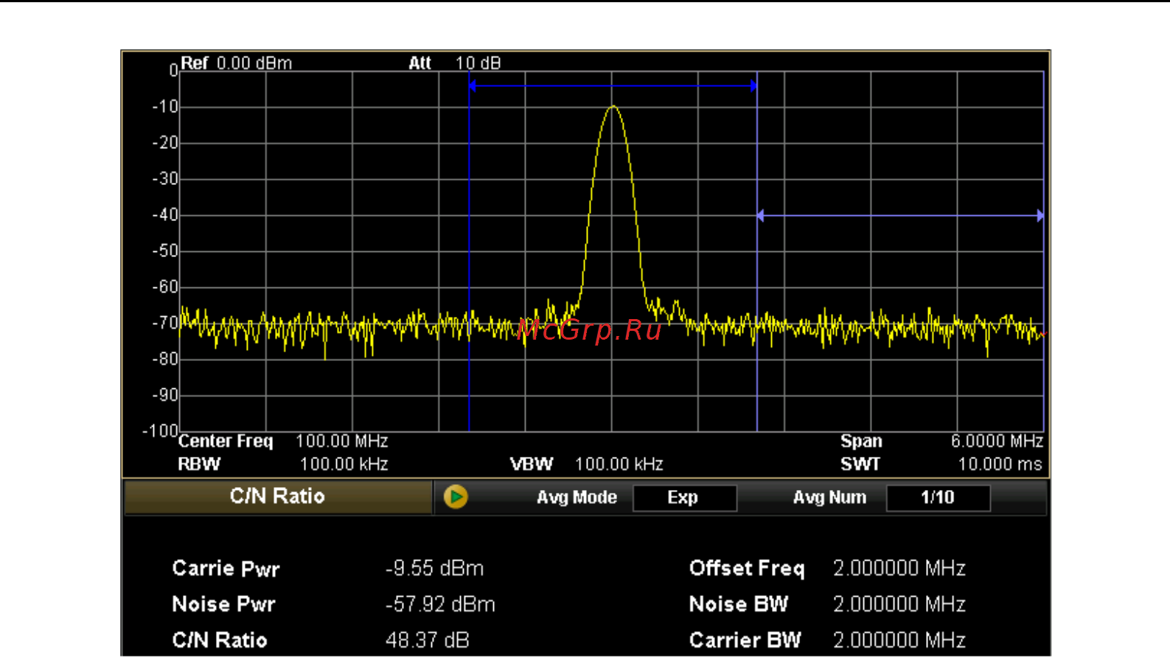This screenshot has height=658, width=1170.
Task: Click the green play icon beside Avg Mode
Action: (x=456, y=497)
